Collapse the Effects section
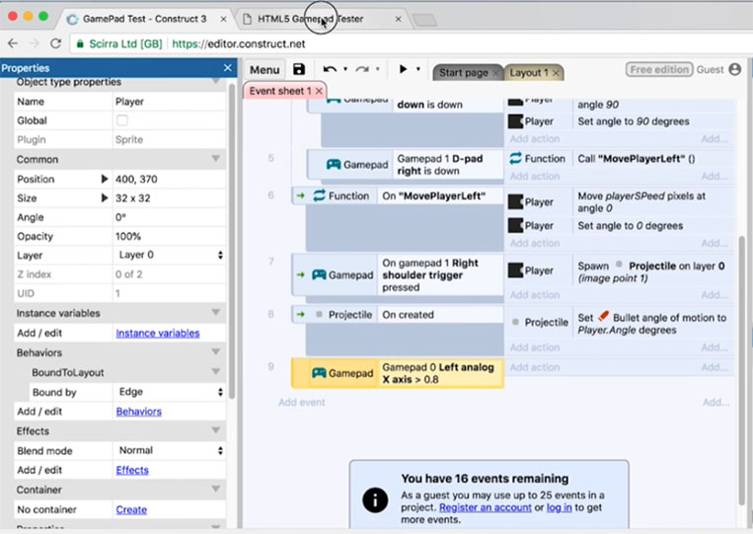This screenshot has height=534, width=753. coord(216,430)
